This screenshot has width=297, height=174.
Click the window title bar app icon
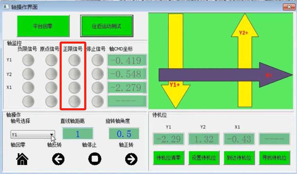coord(6,7)
